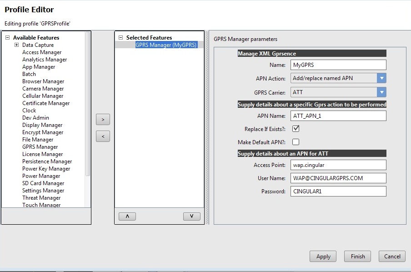This screenshot has height=272, width=411.
Task: Open the APN Action dropdown
Action: (x=381, y=78)
